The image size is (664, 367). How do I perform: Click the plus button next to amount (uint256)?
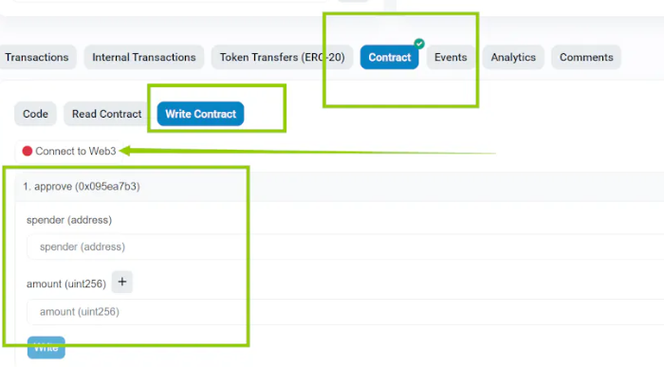[122, 282]
